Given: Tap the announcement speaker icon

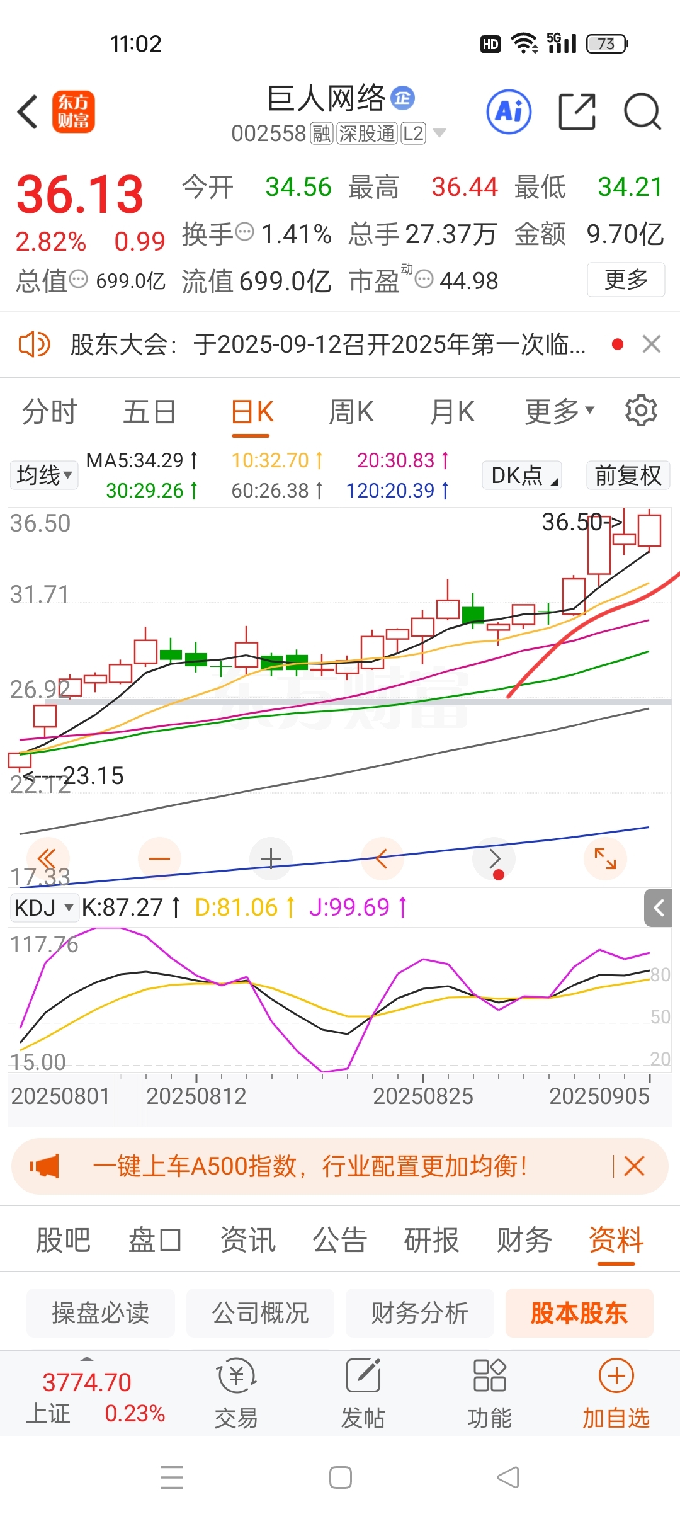Looking at the screenshot, I should coord(34,344).
